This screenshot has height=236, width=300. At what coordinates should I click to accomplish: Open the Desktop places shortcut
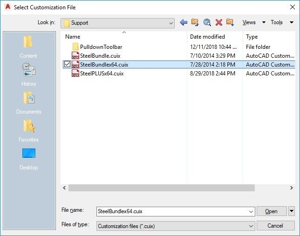[x=29, y=159]
